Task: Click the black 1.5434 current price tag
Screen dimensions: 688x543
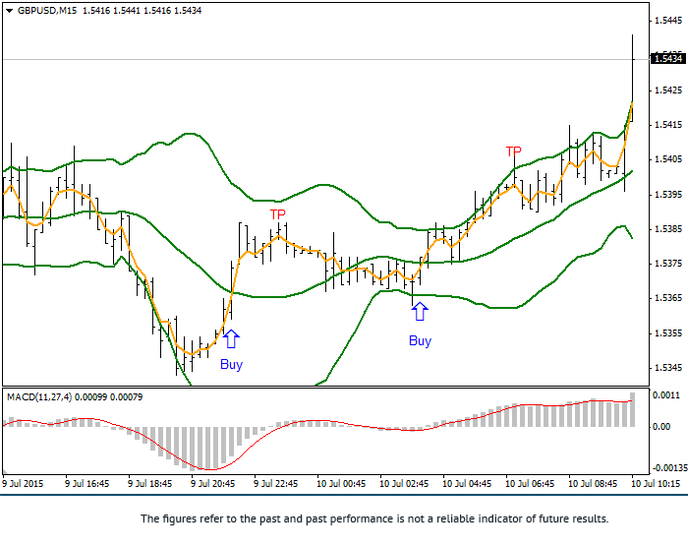Action: click(667, 59)
